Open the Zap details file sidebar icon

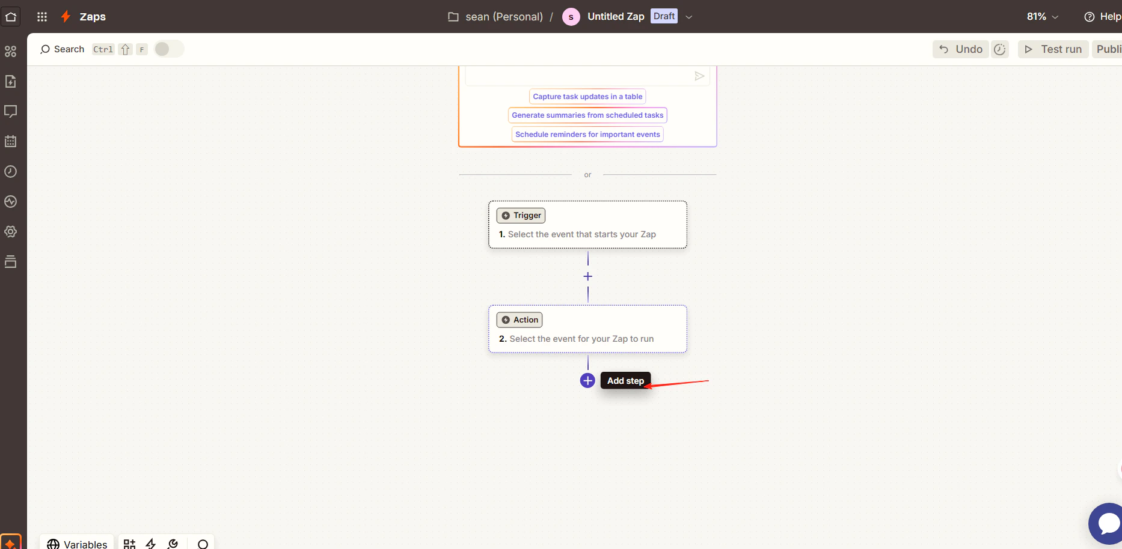click(11, 82)
